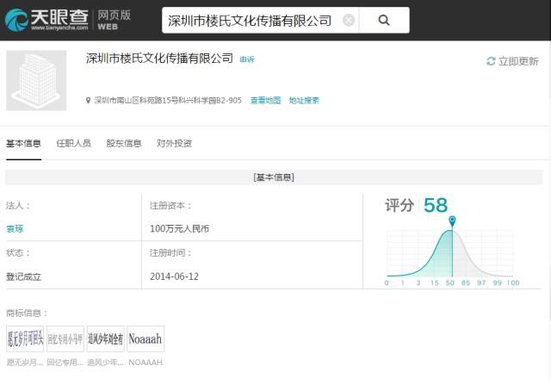Open the 回忆专用小马甲 trademark thumbnail
This screenshot has width=551, height=379.
point(65,339)
